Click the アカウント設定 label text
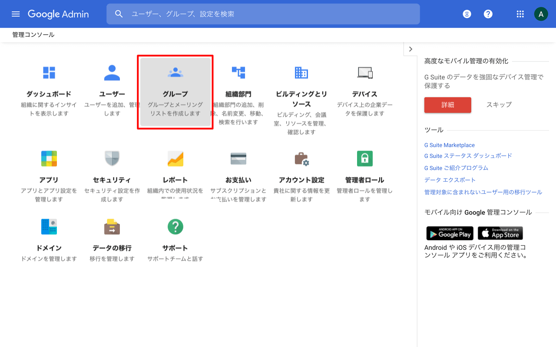Viewport: 556px width, 347px height. (x=301, y=180)
